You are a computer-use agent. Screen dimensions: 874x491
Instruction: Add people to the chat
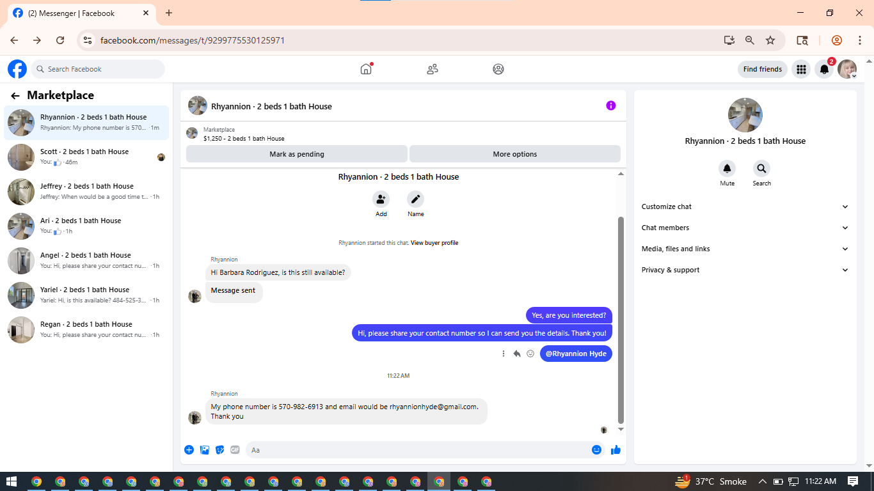[381, 199]
